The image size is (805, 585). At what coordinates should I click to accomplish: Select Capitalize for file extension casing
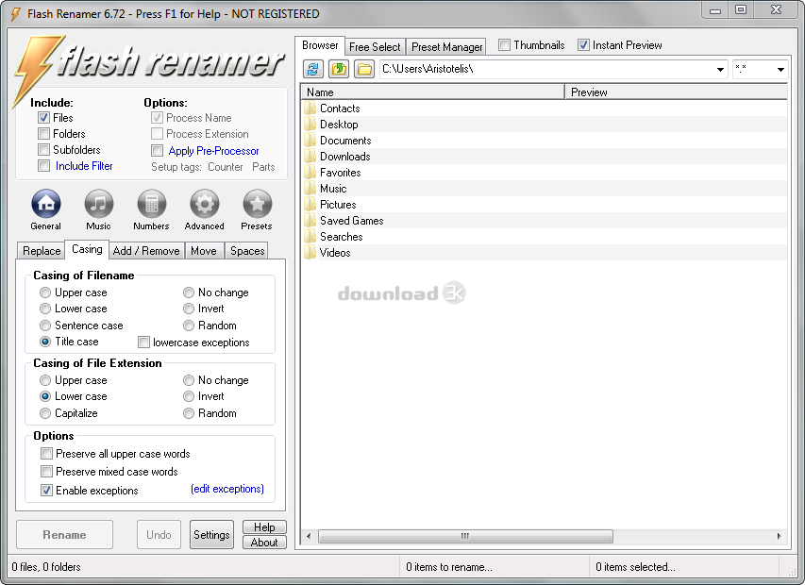(x=45, y=413)
